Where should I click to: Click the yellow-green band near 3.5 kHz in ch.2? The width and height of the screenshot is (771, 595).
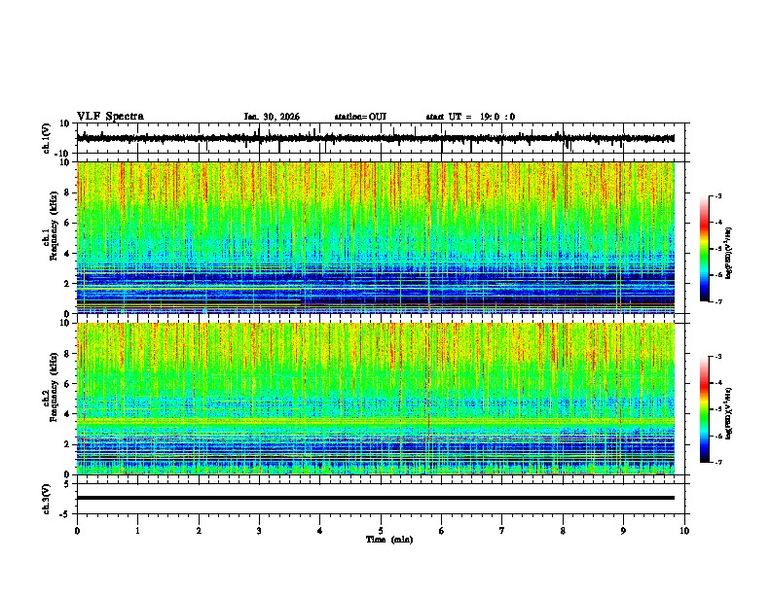pyautogui.click(x=376, y=421)
